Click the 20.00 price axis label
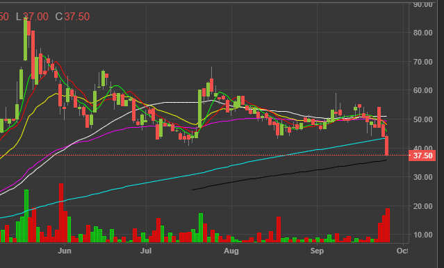Image resolution: width=444 pixels, height=268 pixels. coord(422,206)
